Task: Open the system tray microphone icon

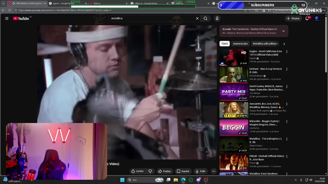Action: (301, 180)
